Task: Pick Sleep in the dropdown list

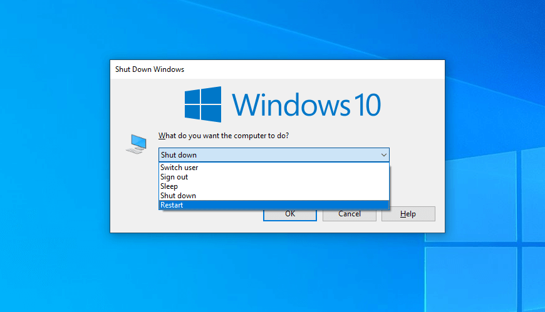Action: [274, 186]
